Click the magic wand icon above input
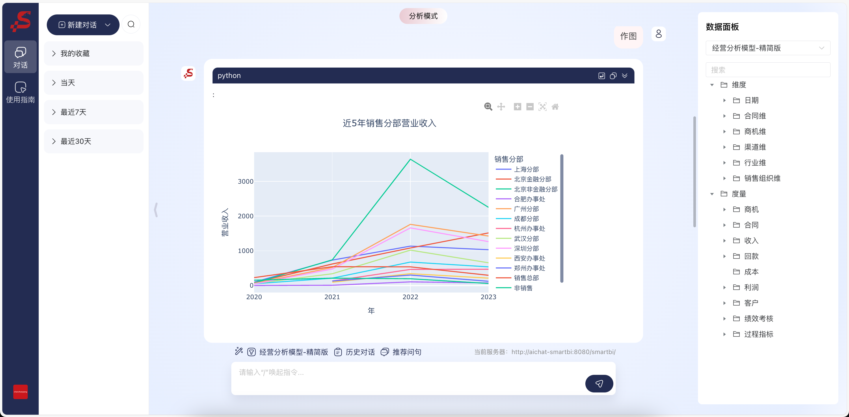The image size is (849, 417). tap(239, 351)
